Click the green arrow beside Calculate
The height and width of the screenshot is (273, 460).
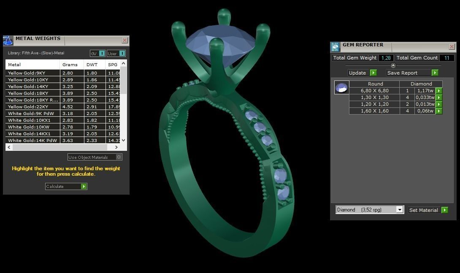coord(84,186)
